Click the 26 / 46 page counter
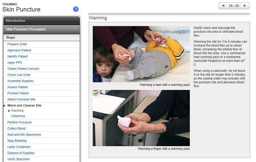Image resolution: width=256 pixels, height=162 pixels. (234, 6)
